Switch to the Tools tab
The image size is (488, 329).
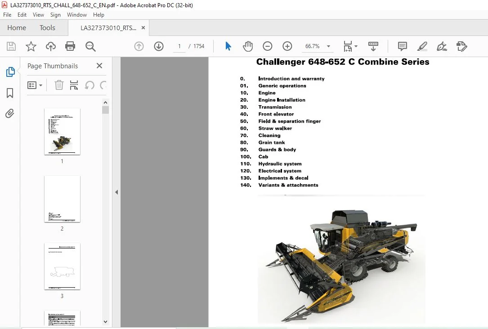pos(47,28)
